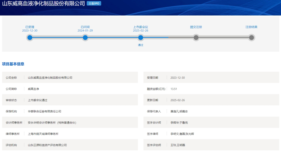
Task: Click 安永华明会计师事务所 accounting firm value
Action: pyautogui.click(x=52, y=123)
